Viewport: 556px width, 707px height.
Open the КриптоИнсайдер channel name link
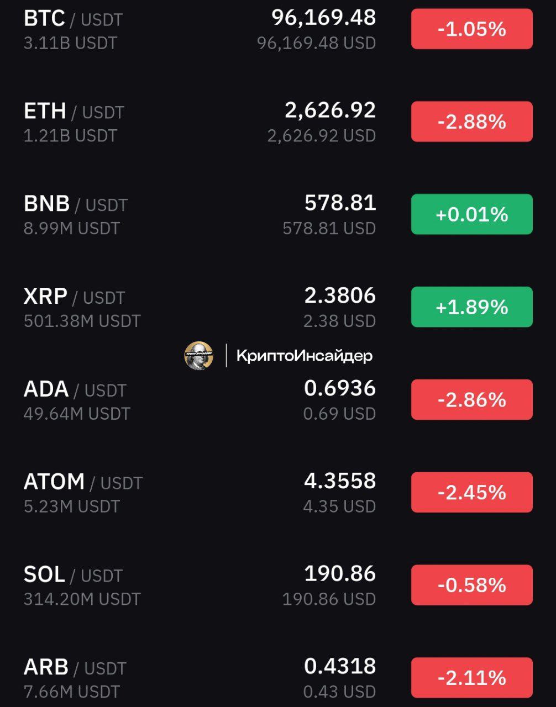tap(304, 356)
